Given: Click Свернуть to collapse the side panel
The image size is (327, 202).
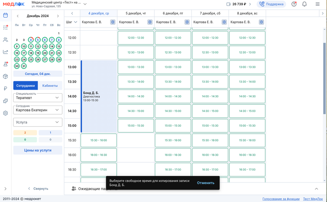Looking at the screenshot, I should [38, 189].
